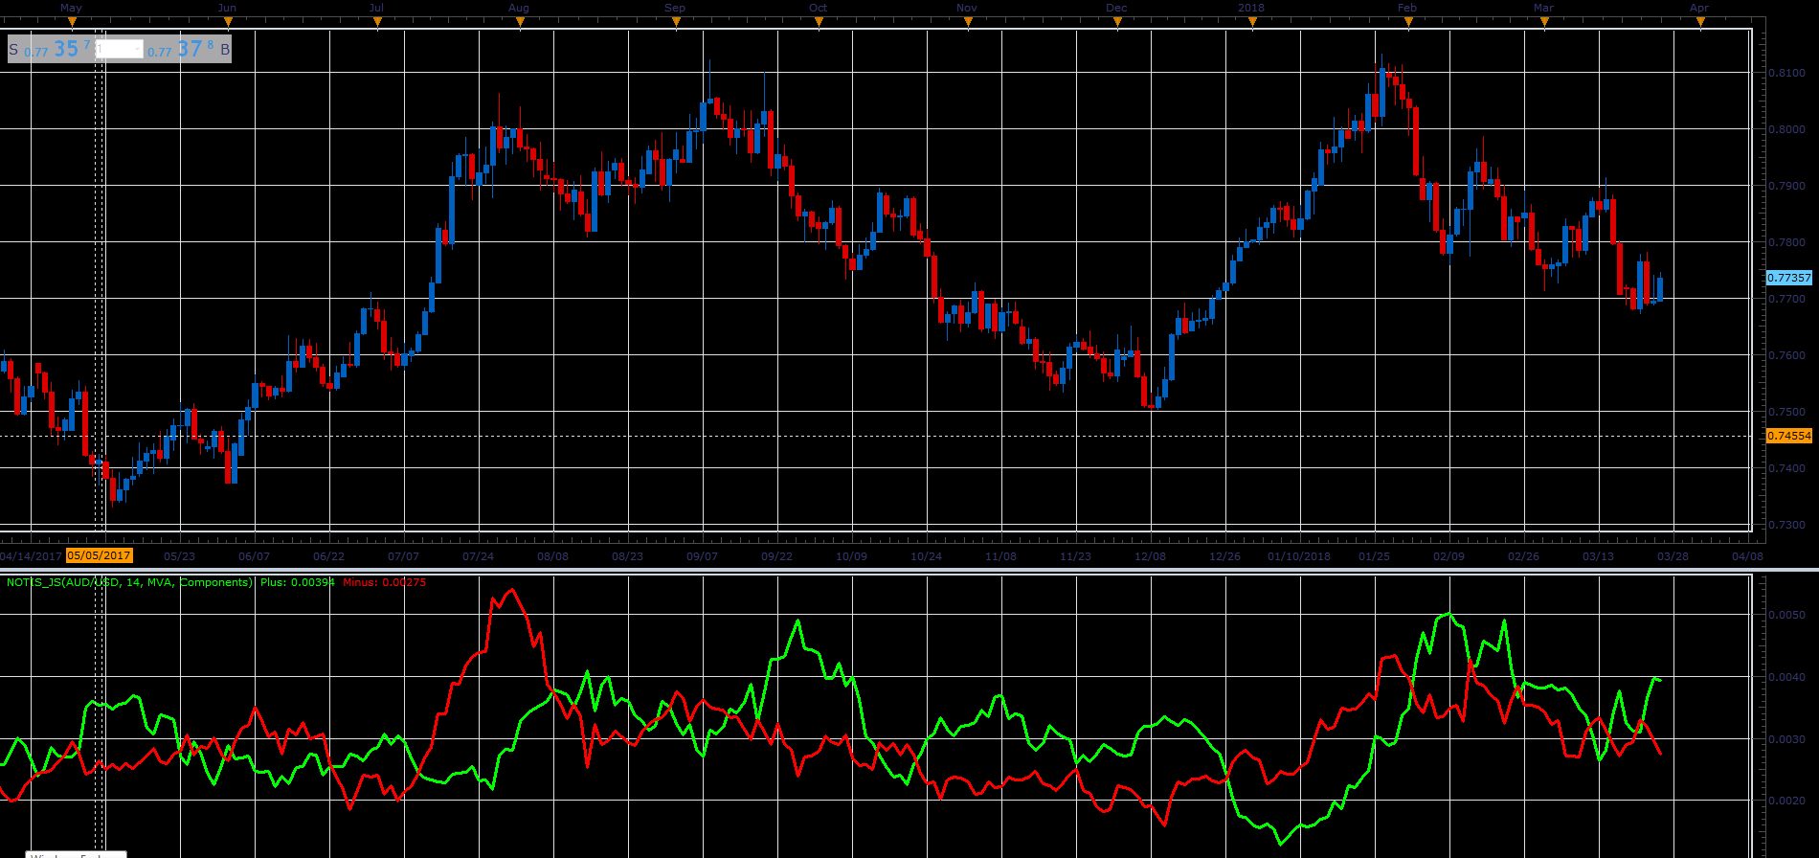1819x858 pixels.
Task: Click the orange Oct marker on the top time scale
Action: point(819,21)
